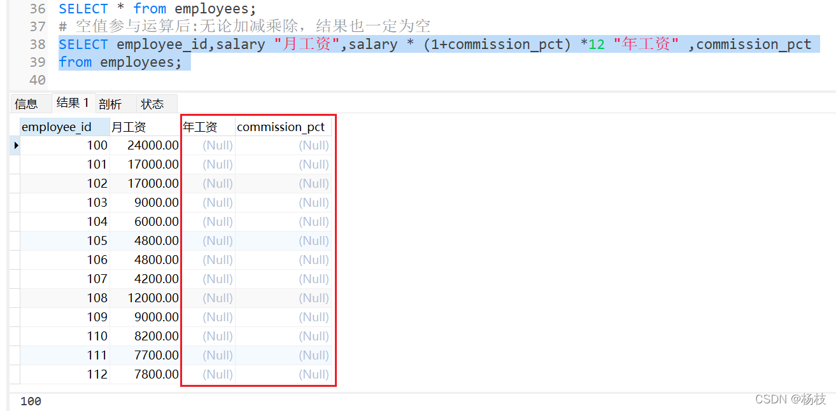The height and width of the screenshot is (411, 836).
Task: Select employee_id cell 100
Action: 65,145
